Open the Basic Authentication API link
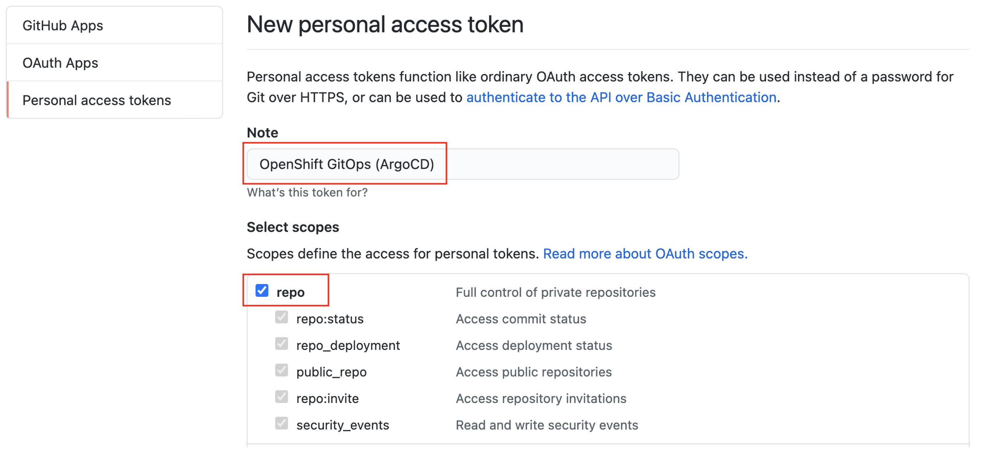This screenshot has height=457, width=991. (621, 97)
